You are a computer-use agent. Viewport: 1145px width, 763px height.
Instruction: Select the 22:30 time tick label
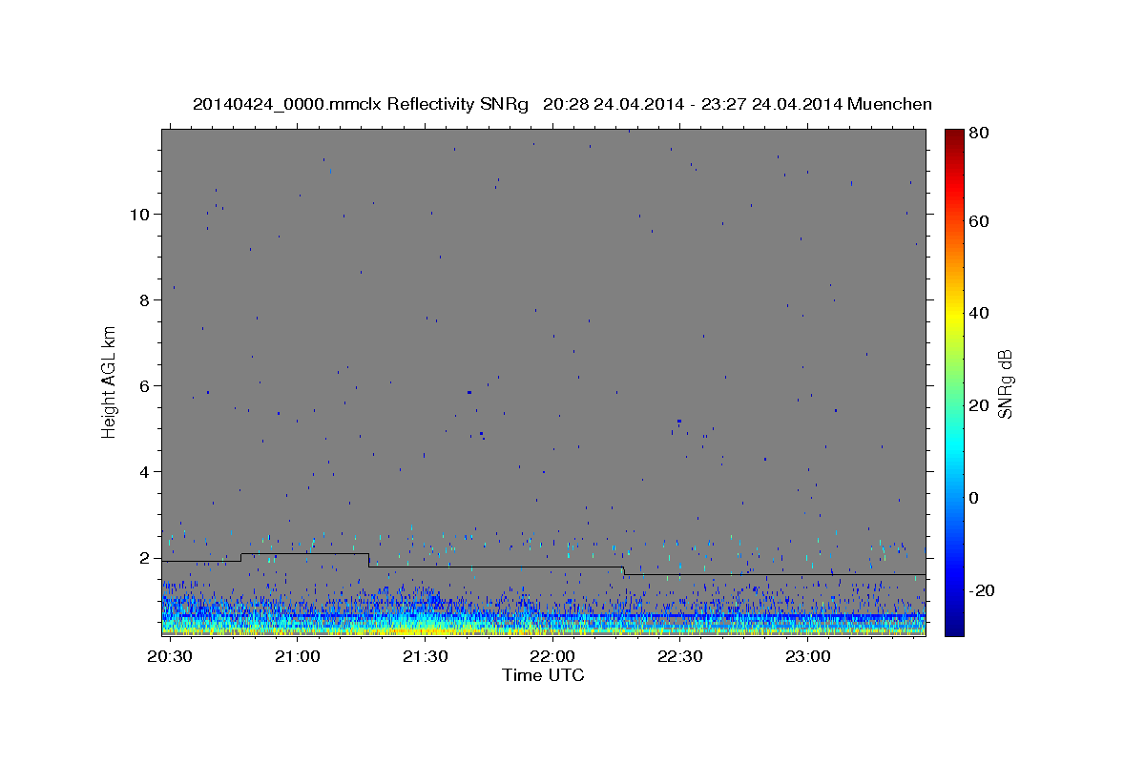(679, 657)
